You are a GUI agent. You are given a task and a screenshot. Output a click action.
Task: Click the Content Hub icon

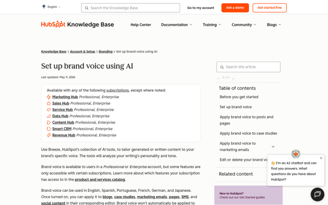pos(49,123)
